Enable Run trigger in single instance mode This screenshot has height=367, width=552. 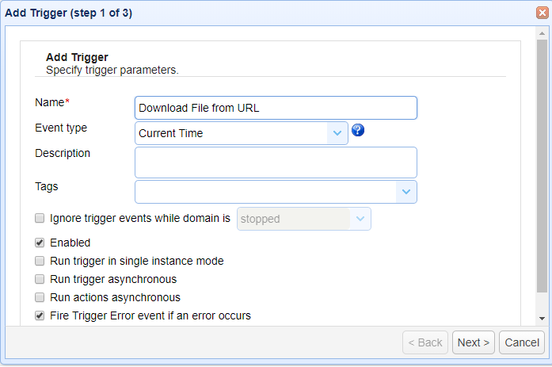pyautogui.click(x=40, y=261)
